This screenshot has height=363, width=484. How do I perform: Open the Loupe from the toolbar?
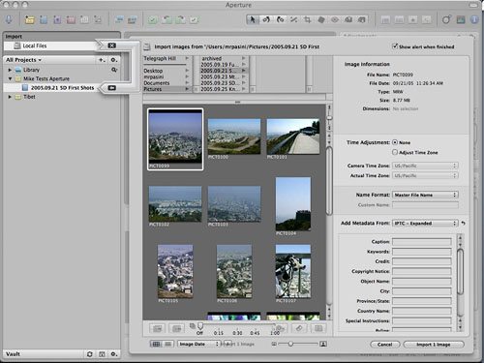(446, 19)
